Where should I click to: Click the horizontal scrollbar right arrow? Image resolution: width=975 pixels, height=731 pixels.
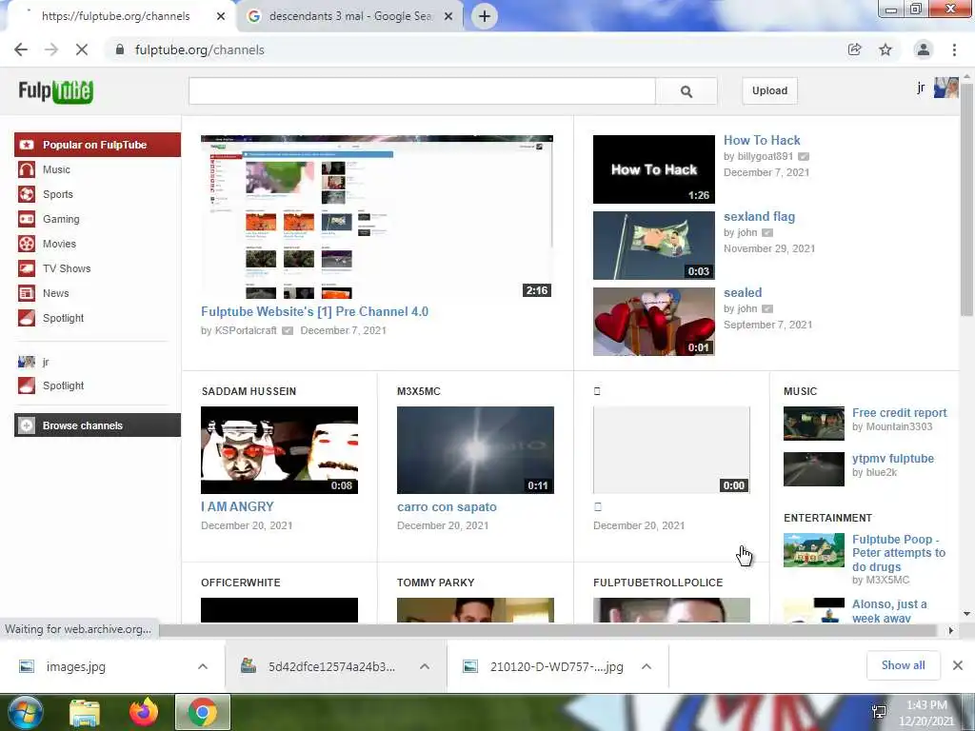(x=951, y=630)
